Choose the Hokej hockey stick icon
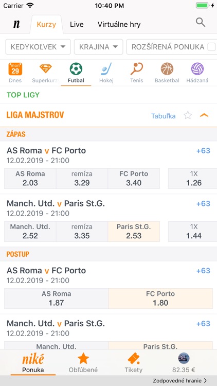The image size is (217, 386). (106, 69)
